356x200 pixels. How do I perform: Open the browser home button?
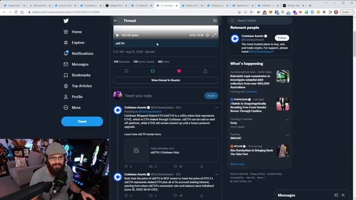[x=22, y=12]
